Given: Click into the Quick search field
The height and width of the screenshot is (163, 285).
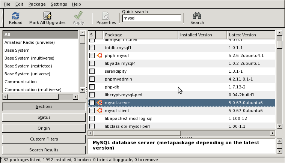Looking at the screenshot, I should (x=152, y=18).
